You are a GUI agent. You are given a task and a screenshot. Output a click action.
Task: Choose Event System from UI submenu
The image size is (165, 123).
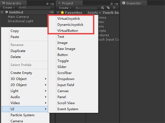68,109
